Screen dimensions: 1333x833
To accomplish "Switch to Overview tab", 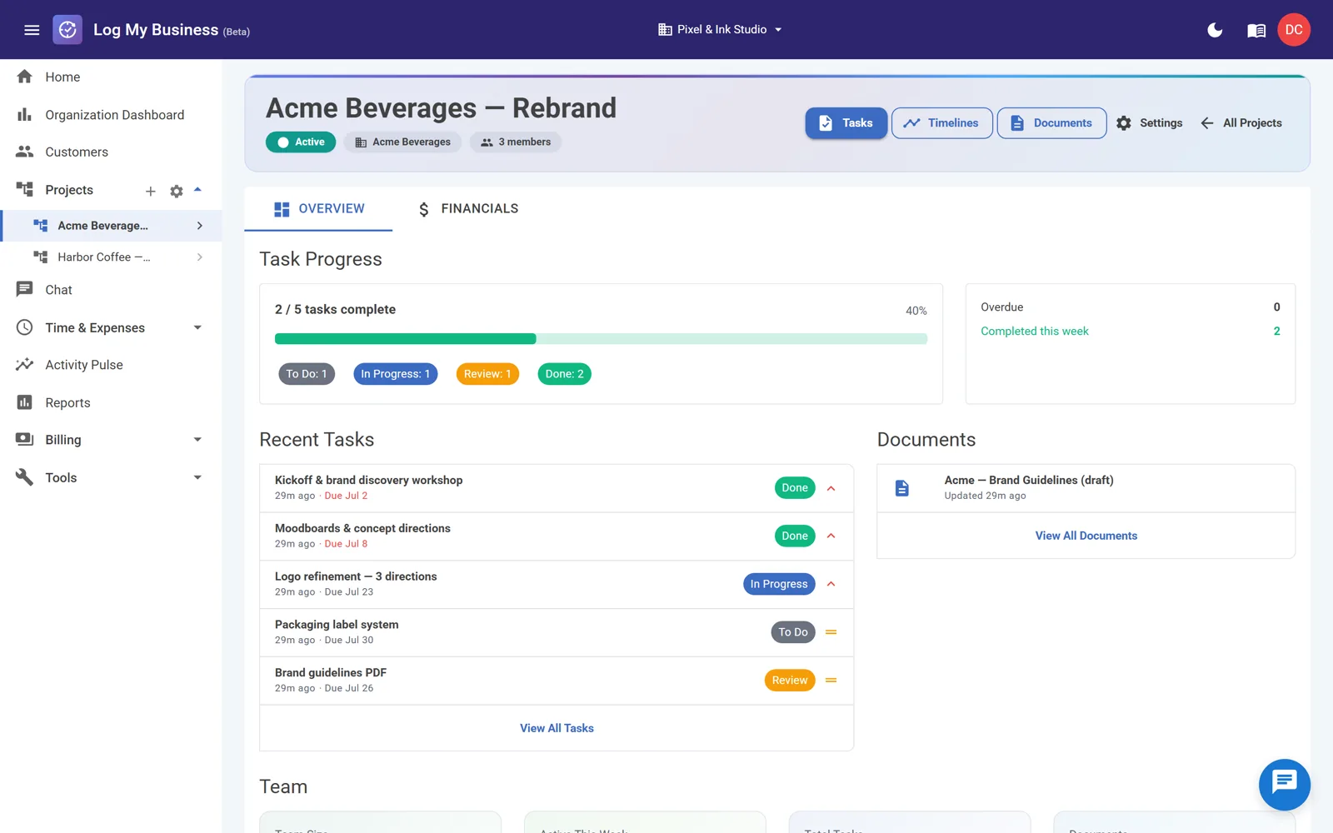I will click(x=319, y=209).
